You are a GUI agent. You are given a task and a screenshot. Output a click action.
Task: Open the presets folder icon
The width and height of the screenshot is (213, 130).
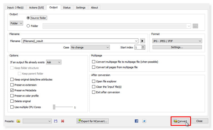tap(18, 121)
